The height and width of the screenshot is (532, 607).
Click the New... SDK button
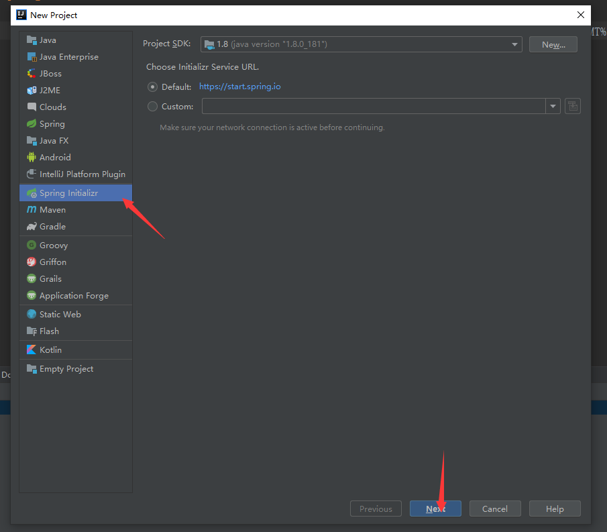[553, 44]
